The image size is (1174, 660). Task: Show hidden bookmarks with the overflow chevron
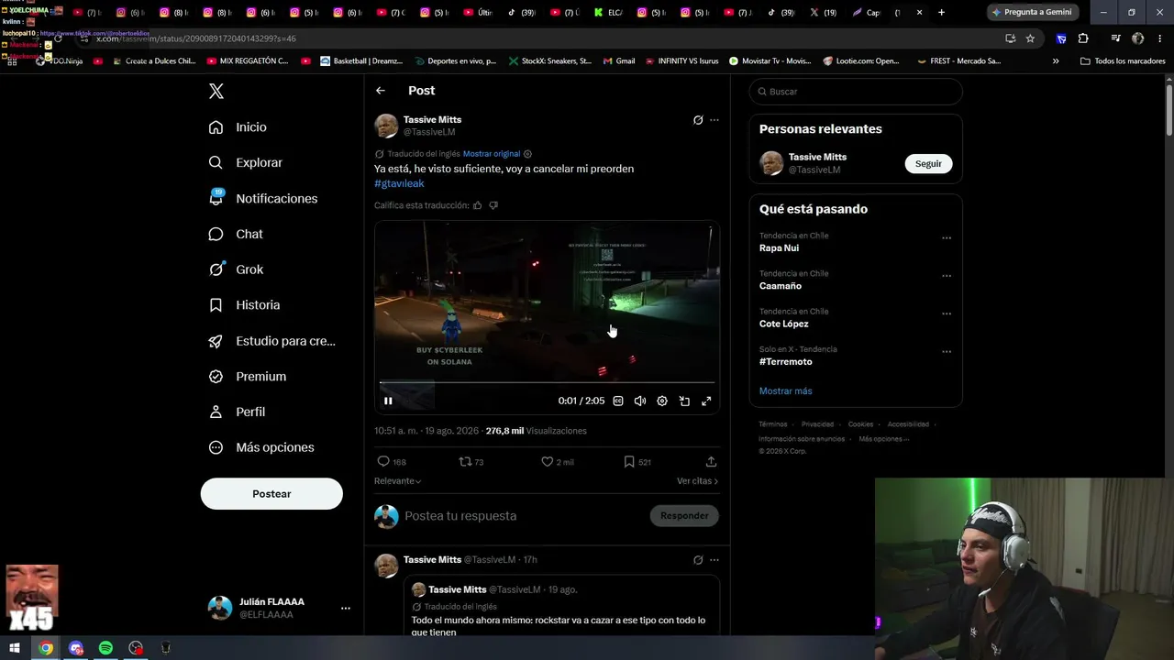tap(1056, 61)
